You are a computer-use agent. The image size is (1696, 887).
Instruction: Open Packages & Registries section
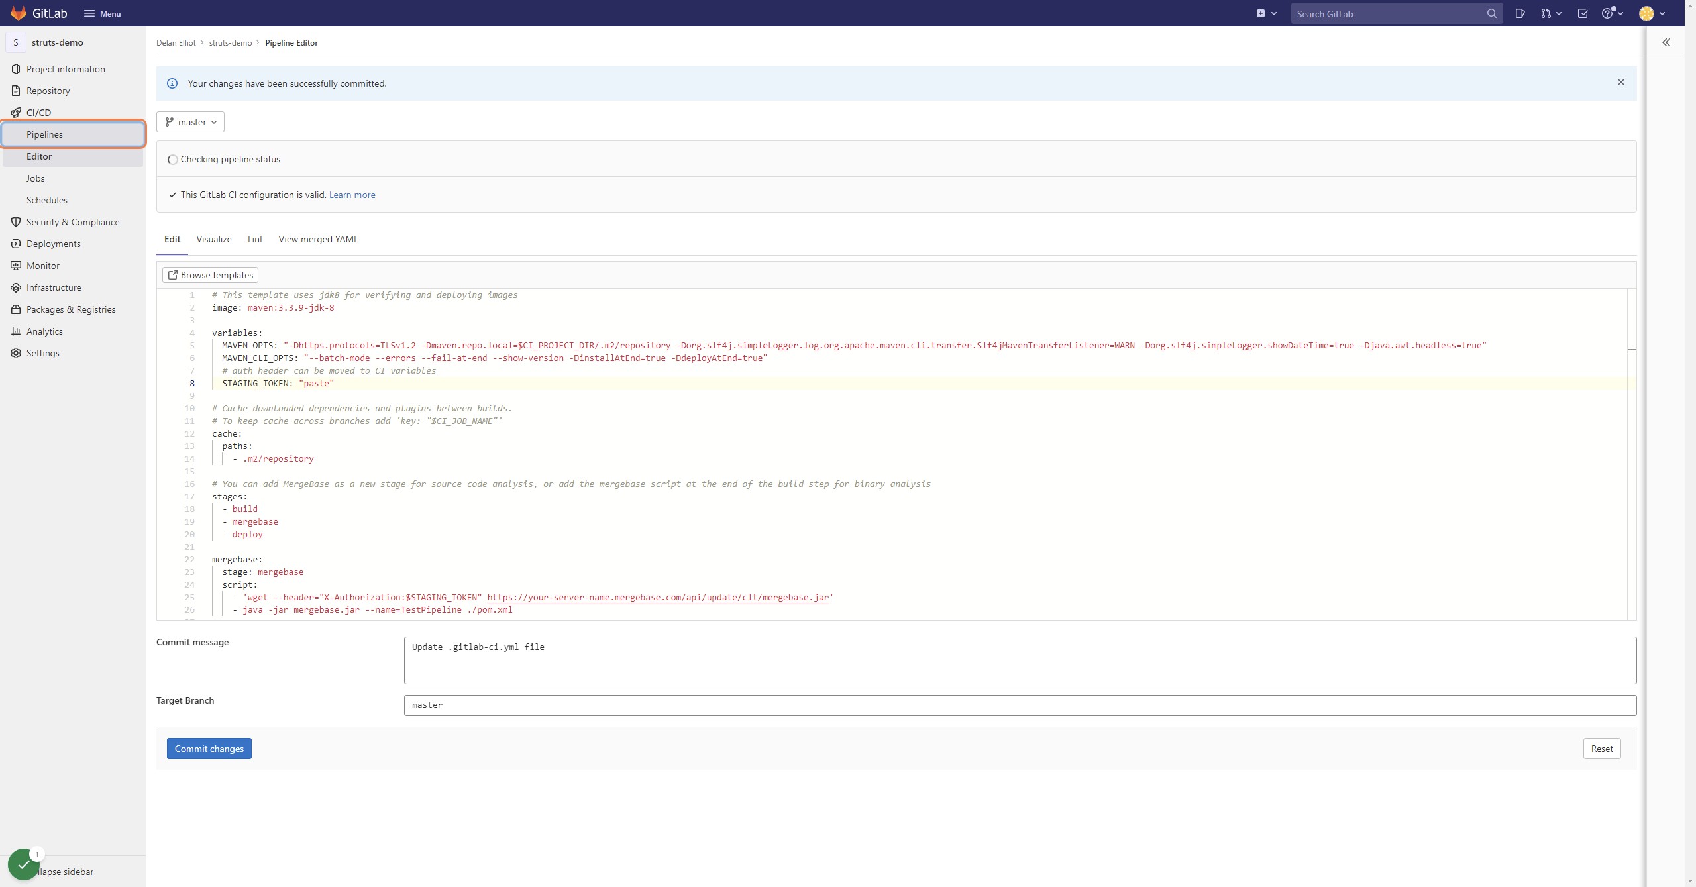(x=73, y=309)
